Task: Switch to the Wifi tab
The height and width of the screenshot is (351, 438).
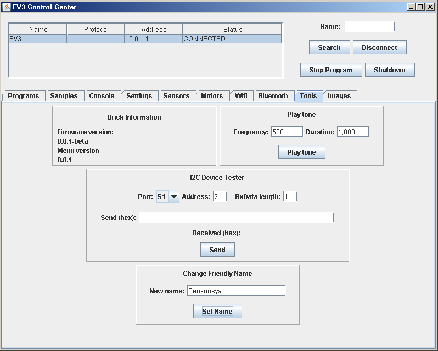Action: click(241, 96)
